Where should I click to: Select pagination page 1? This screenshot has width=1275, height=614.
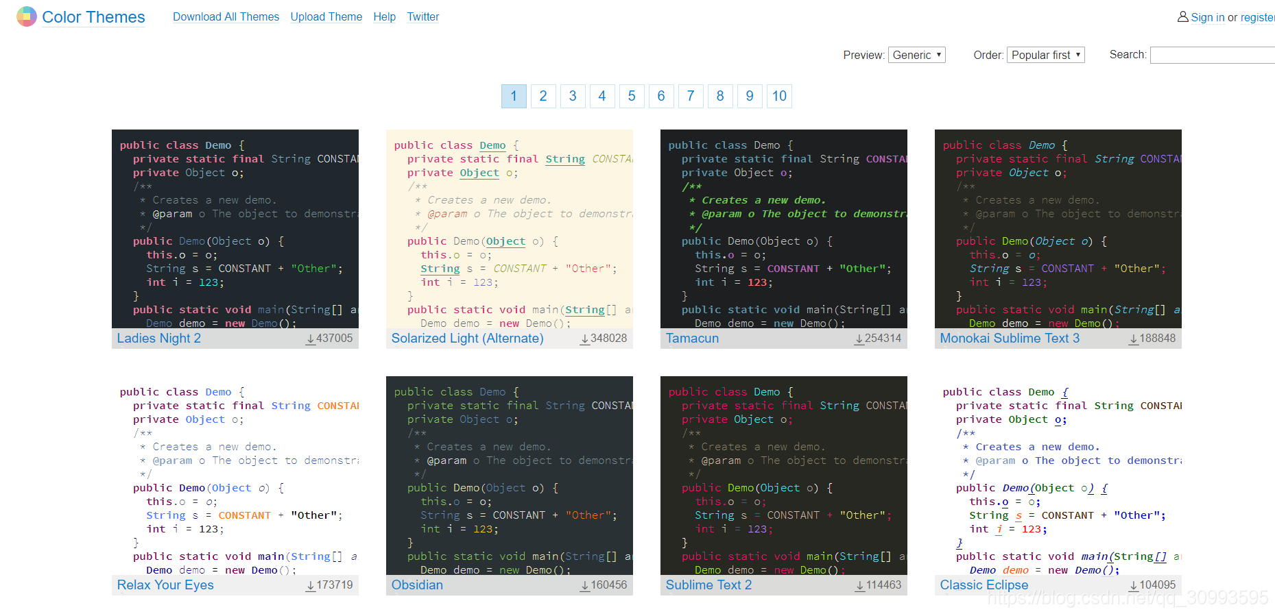click(514, 96)
